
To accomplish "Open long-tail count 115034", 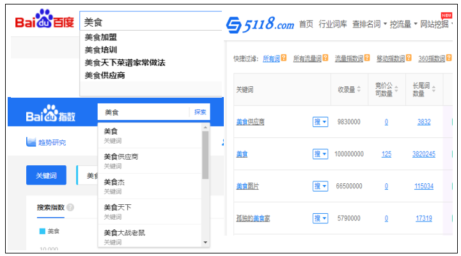I will (424, 186).
